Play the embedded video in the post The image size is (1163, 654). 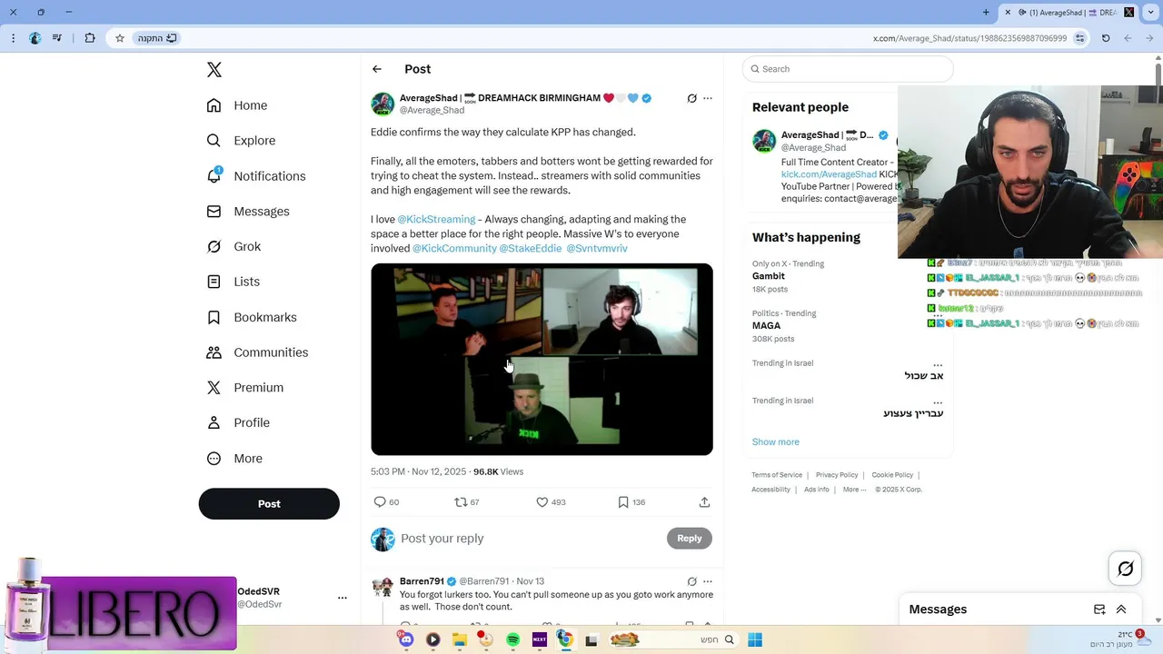pos(542,360)
